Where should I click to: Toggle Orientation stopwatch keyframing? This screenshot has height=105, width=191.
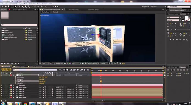[x=15, y=77]
